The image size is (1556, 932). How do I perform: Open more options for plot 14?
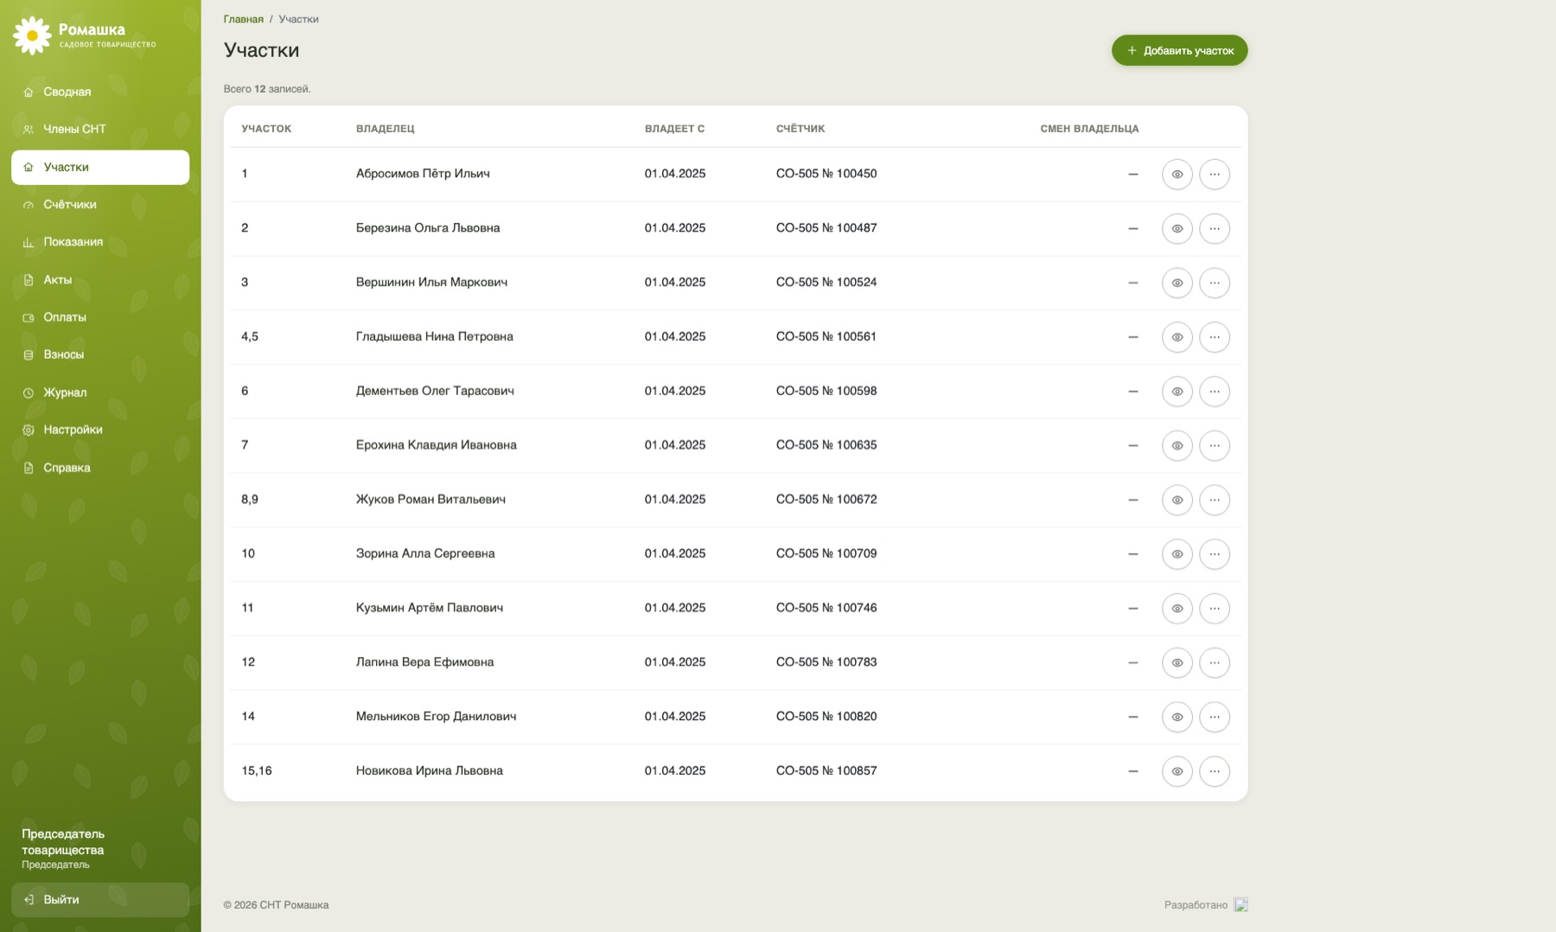pyautogui.click(x=1215, y=717)
